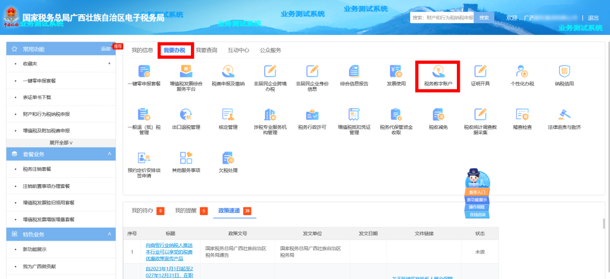Switch to 我的信息 tab
Viewport: 610px width, 279px height.
tap(142, 50)
